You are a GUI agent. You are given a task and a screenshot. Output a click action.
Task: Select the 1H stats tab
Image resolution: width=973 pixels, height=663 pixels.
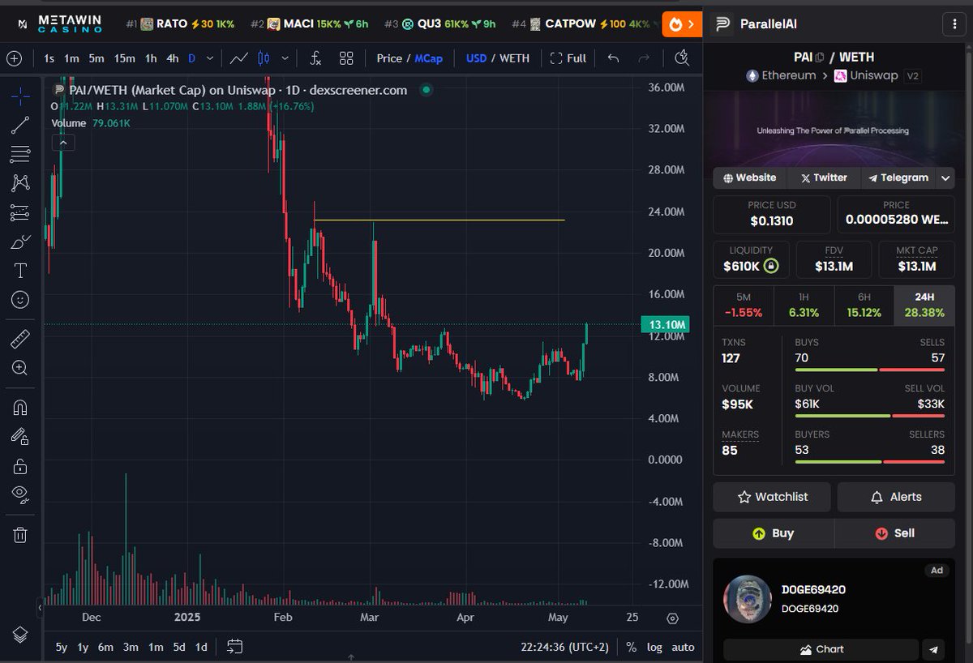tap(804, 306)
